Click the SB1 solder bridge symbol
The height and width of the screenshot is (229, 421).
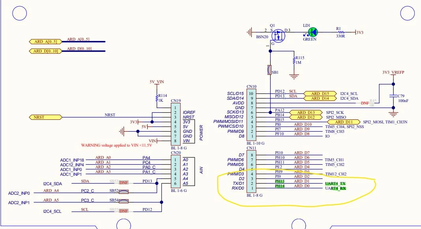tap(269, 70)
